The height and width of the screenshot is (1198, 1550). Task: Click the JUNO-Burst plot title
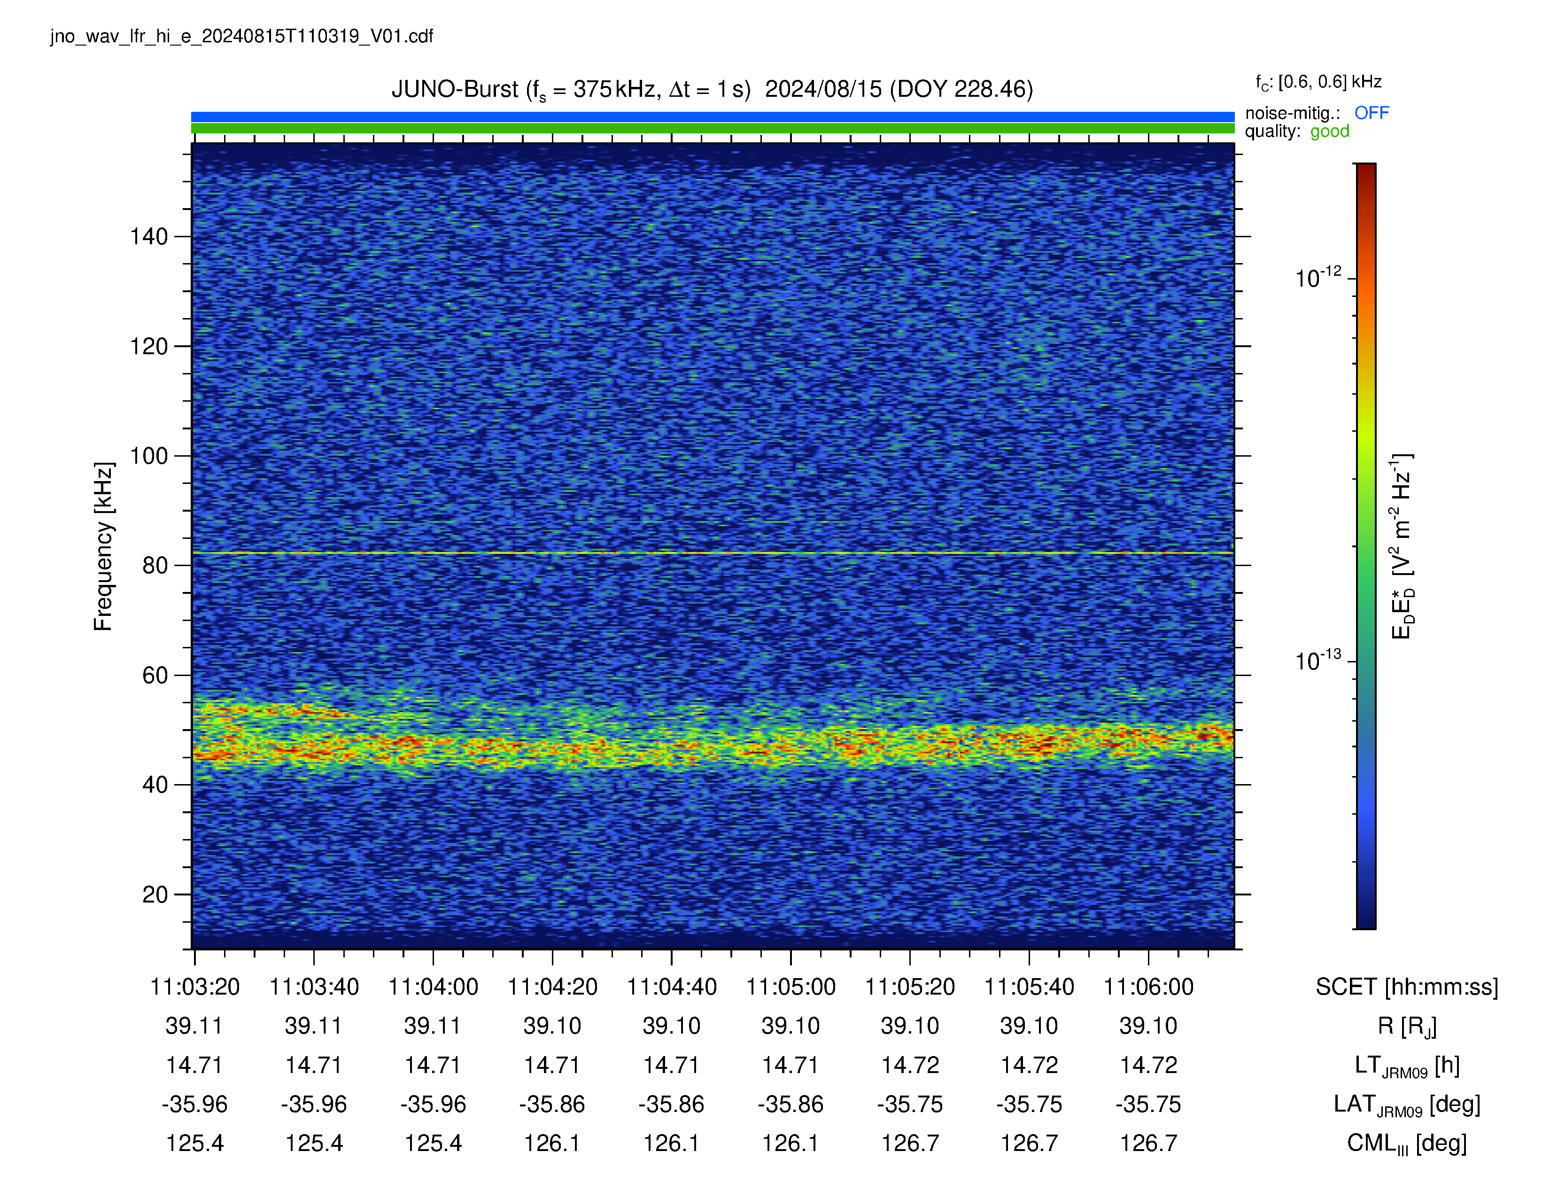pyautogui.click(x=712, y=90)
